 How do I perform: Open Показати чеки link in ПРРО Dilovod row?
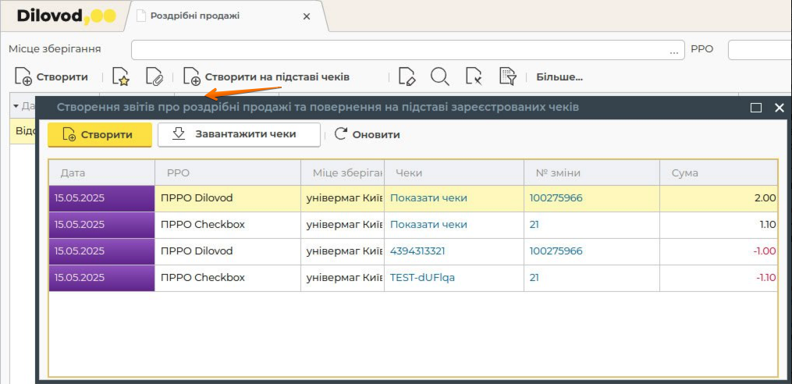pyautogui.click(x=428, y=198)
